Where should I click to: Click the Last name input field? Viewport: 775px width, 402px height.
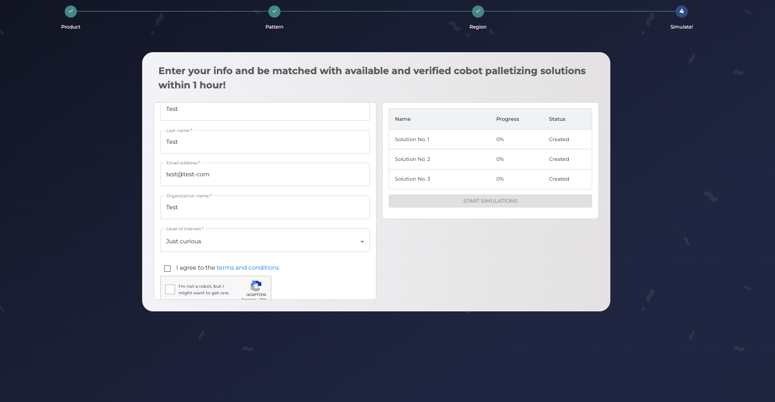click(265, 142)
